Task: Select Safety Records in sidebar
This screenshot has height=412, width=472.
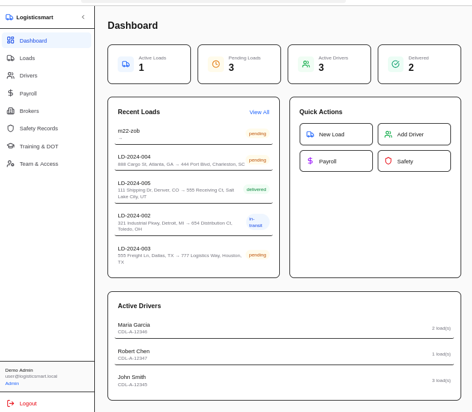Action: pyautogui.click(x=46, y=129)
